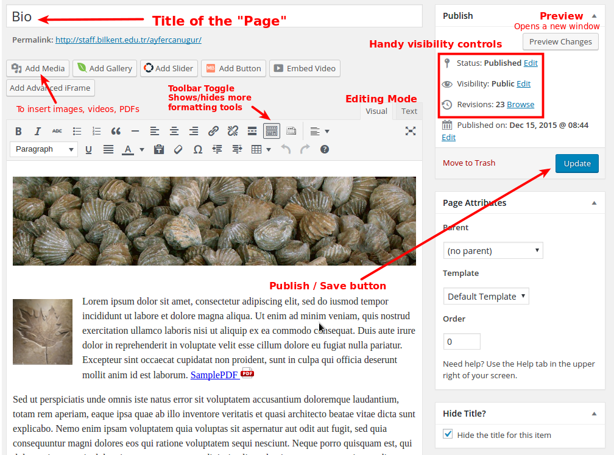The height and width of the screenshot is (455, 614).
Task: Insert a numbered list
Action: (96, 131)
